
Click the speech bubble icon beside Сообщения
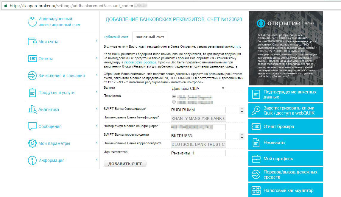click(x=32, y=126)
